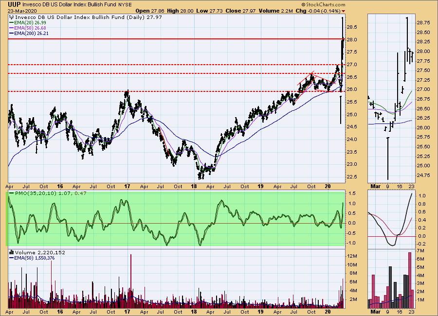Click the Chg -0.04 (-0.14%) value

coord(318,11)
